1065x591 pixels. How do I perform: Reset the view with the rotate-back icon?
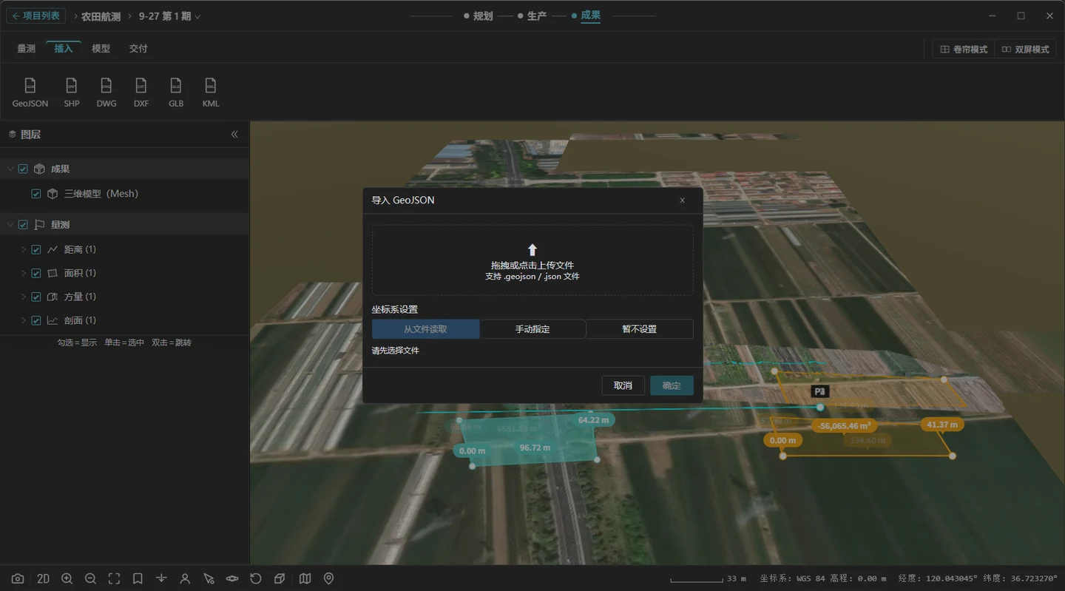click(256, 578)
